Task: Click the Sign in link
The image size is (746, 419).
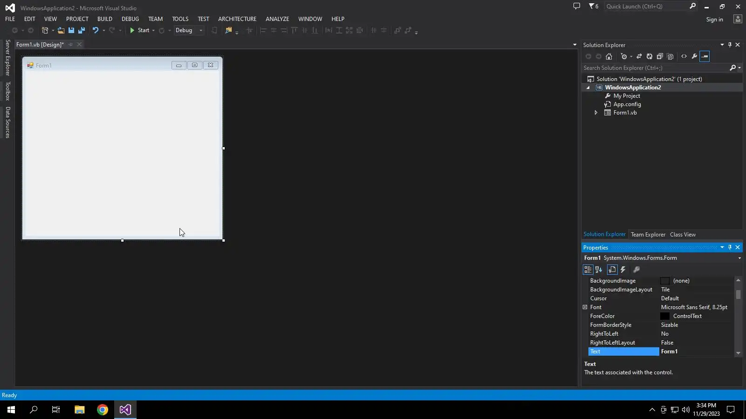Action: 714,20
